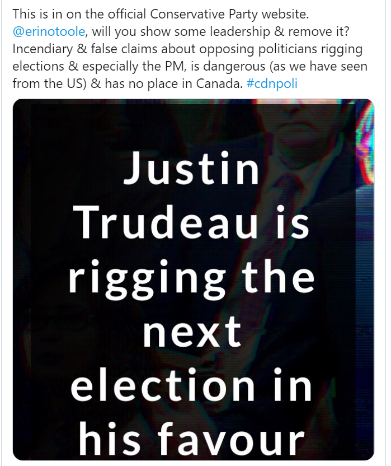
Task: Open the #cdnpoli hashtag
Action: [x=272, y=83]
